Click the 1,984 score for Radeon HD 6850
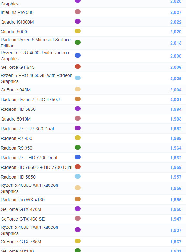The width and height of the screenshot is (186, 252). pyautogui.click(x=176, y=109)
